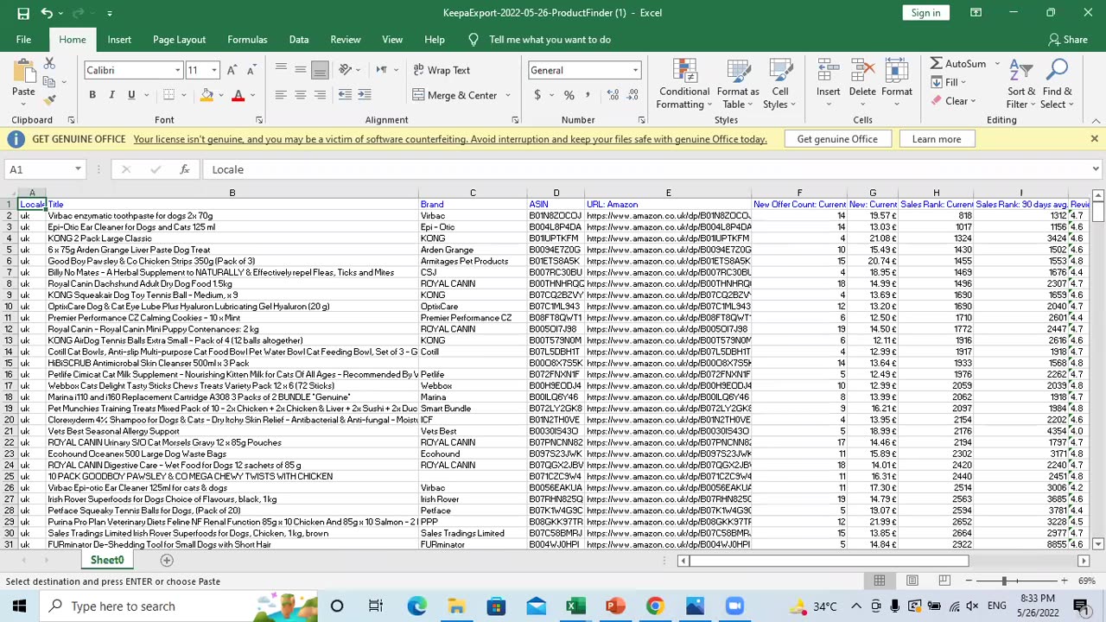1106x622 pixels.
Task: Toggle Bold formatting
Action: click(x=92, y=95)
